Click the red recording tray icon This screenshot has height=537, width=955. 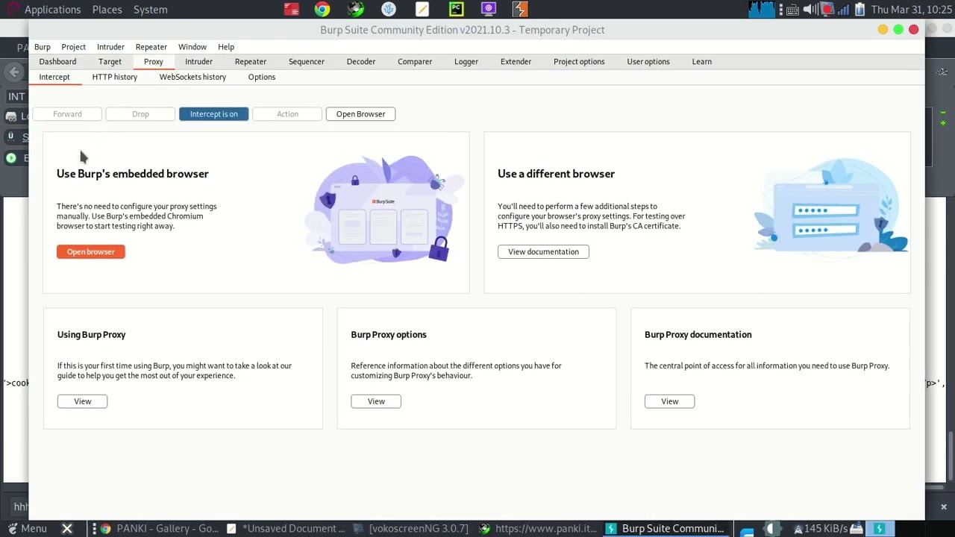pyautogui.click(x=827, y=10)
